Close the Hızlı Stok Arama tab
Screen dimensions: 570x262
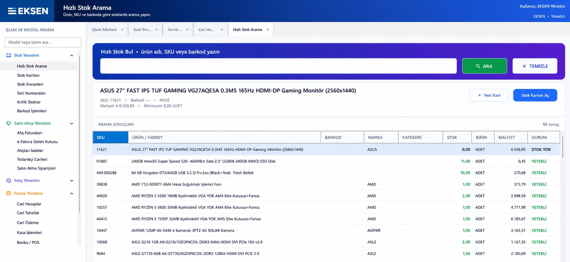click(x=268, y=30)
